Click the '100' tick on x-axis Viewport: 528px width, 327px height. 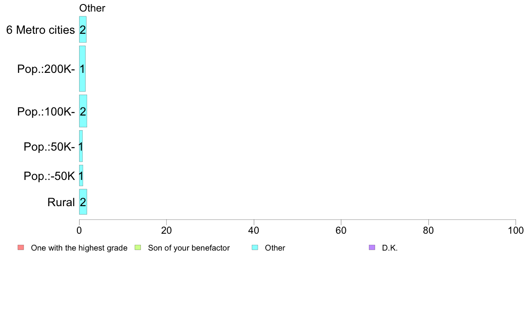[x=516, y=230]
